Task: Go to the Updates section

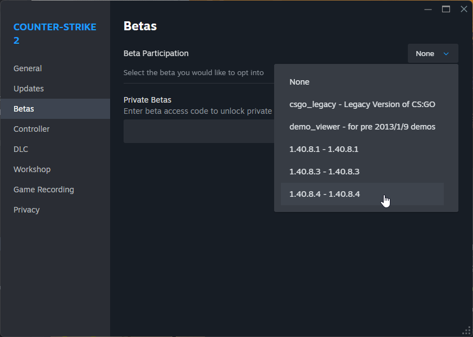Action: 29,89
